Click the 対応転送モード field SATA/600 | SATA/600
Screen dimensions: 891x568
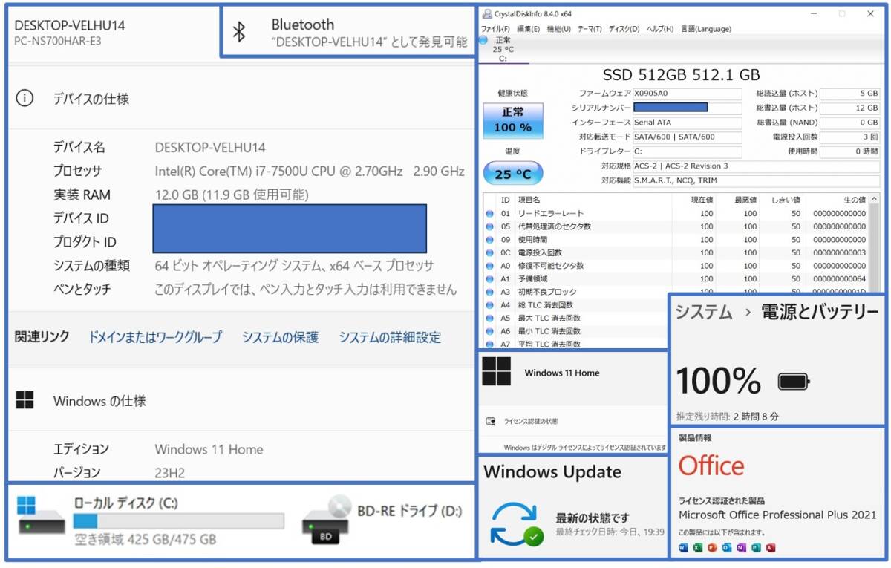coord(687,137)
